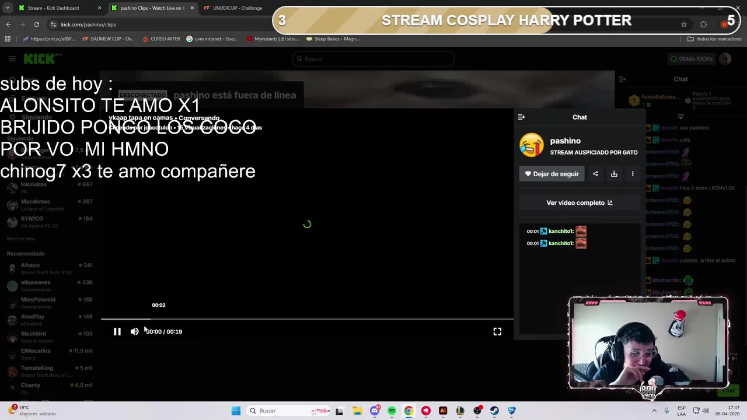Click the system tray microphone icon
The image size is (747, 420).
666,411
